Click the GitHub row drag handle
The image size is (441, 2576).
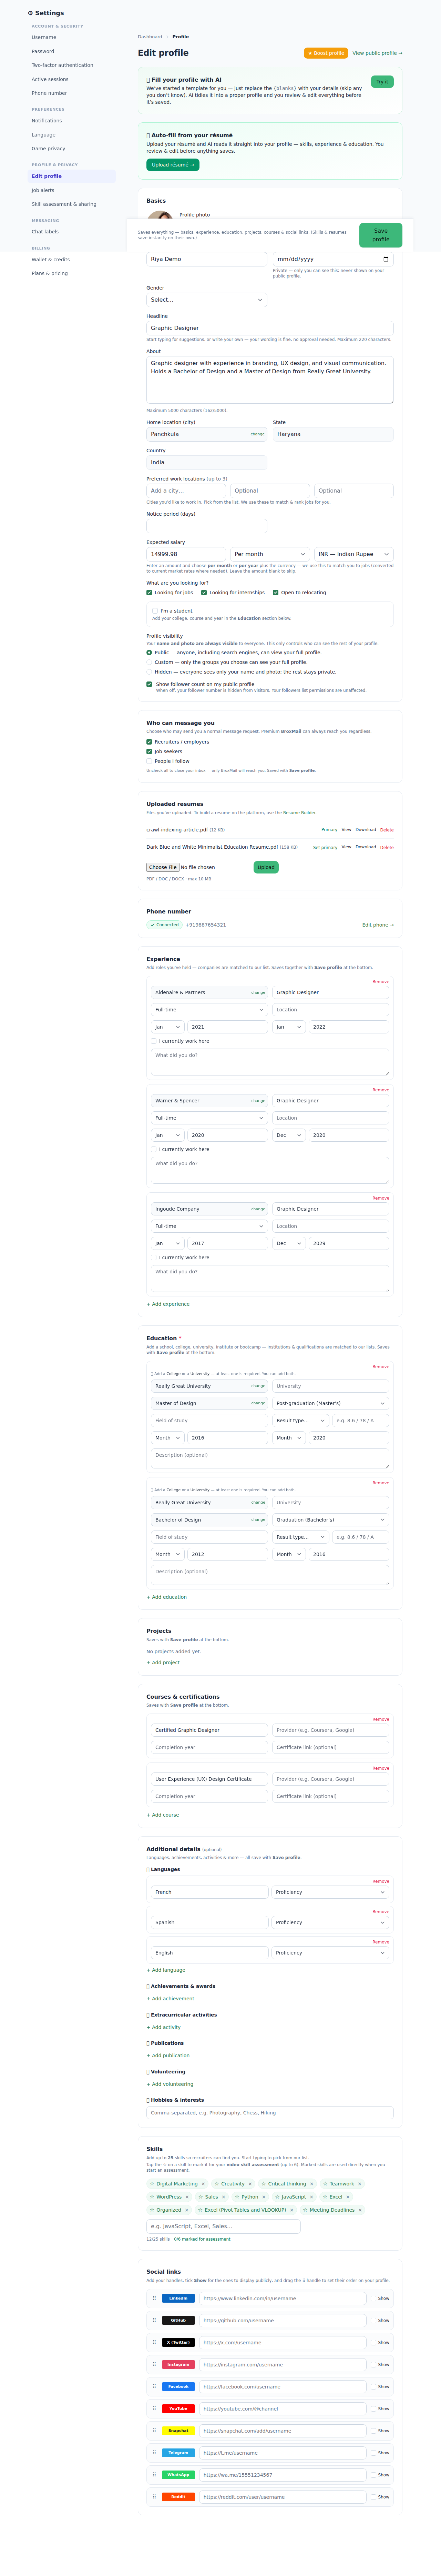(154, 2320)
